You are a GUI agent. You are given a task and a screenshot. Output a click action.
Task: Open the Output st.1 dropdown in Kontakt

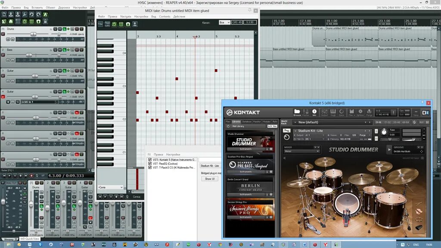click(309, 135)
